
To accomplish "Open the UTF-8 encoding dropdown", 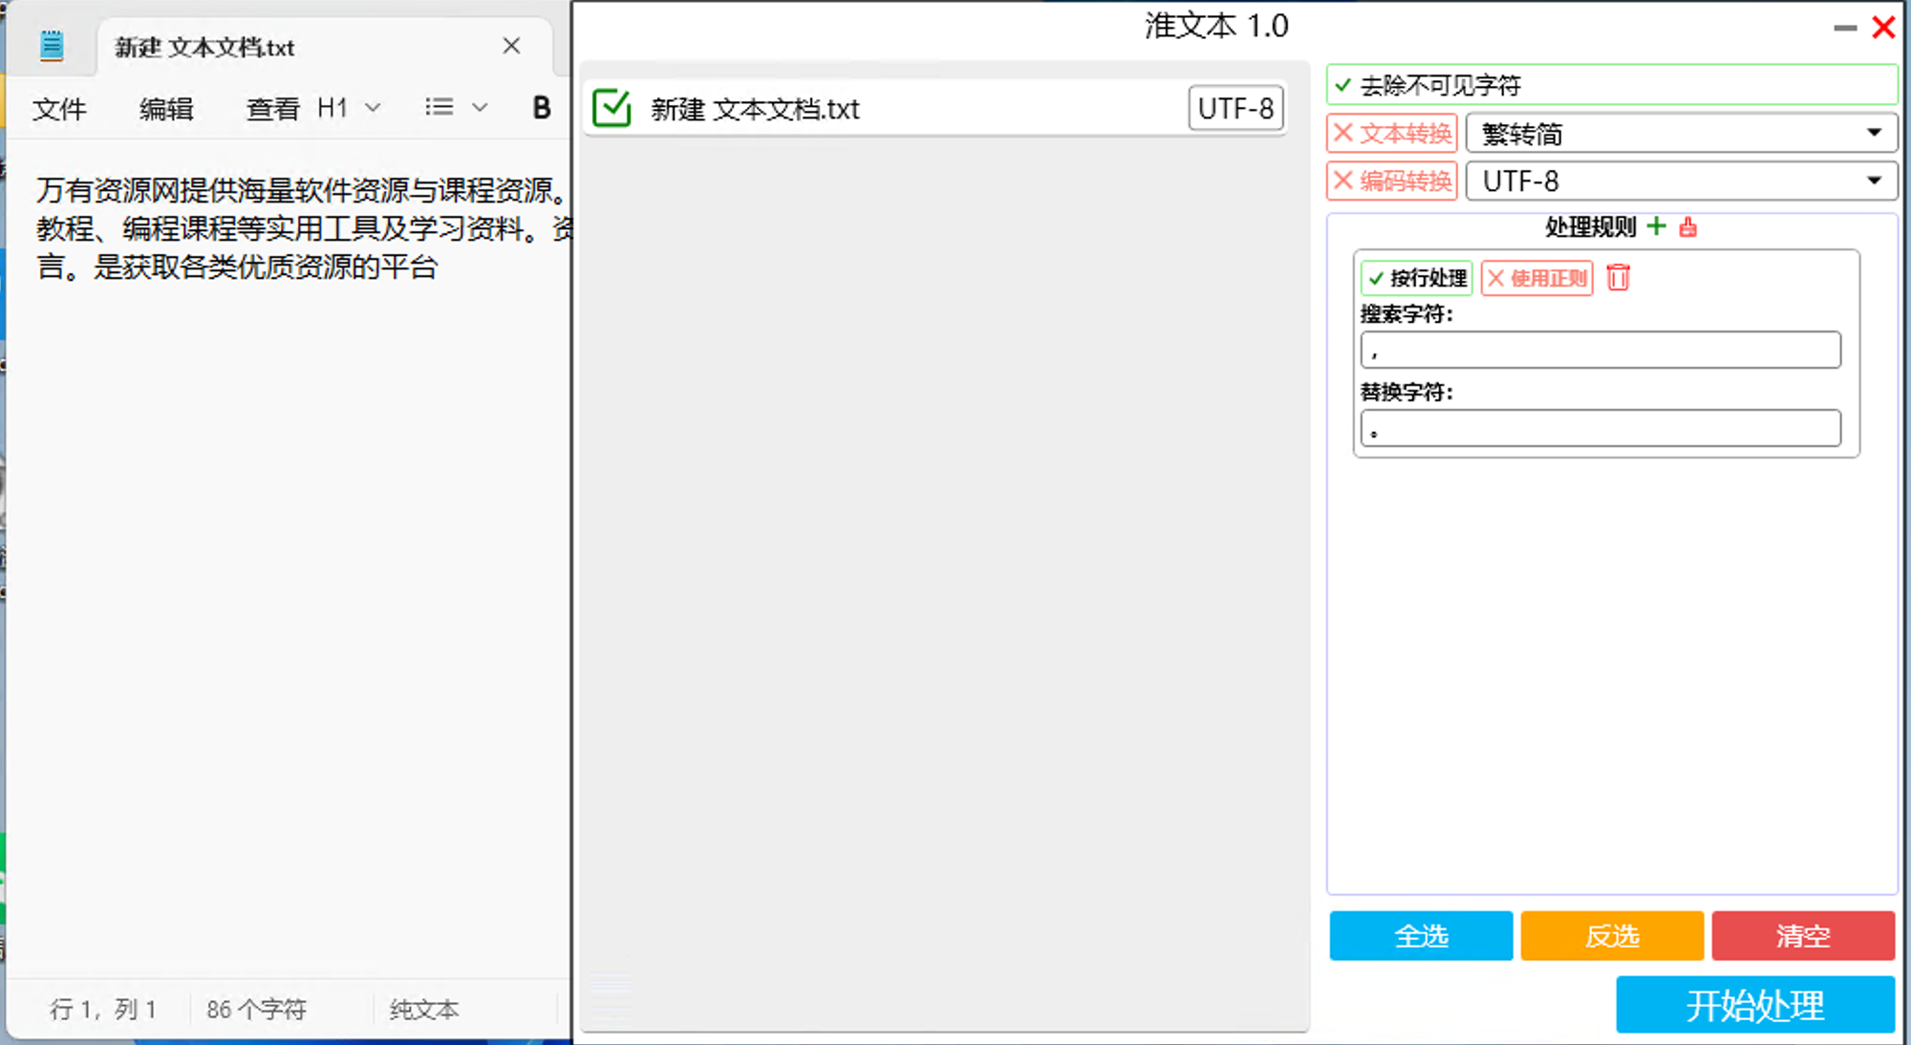I will pyautogui.click(x=1681, y=181).
